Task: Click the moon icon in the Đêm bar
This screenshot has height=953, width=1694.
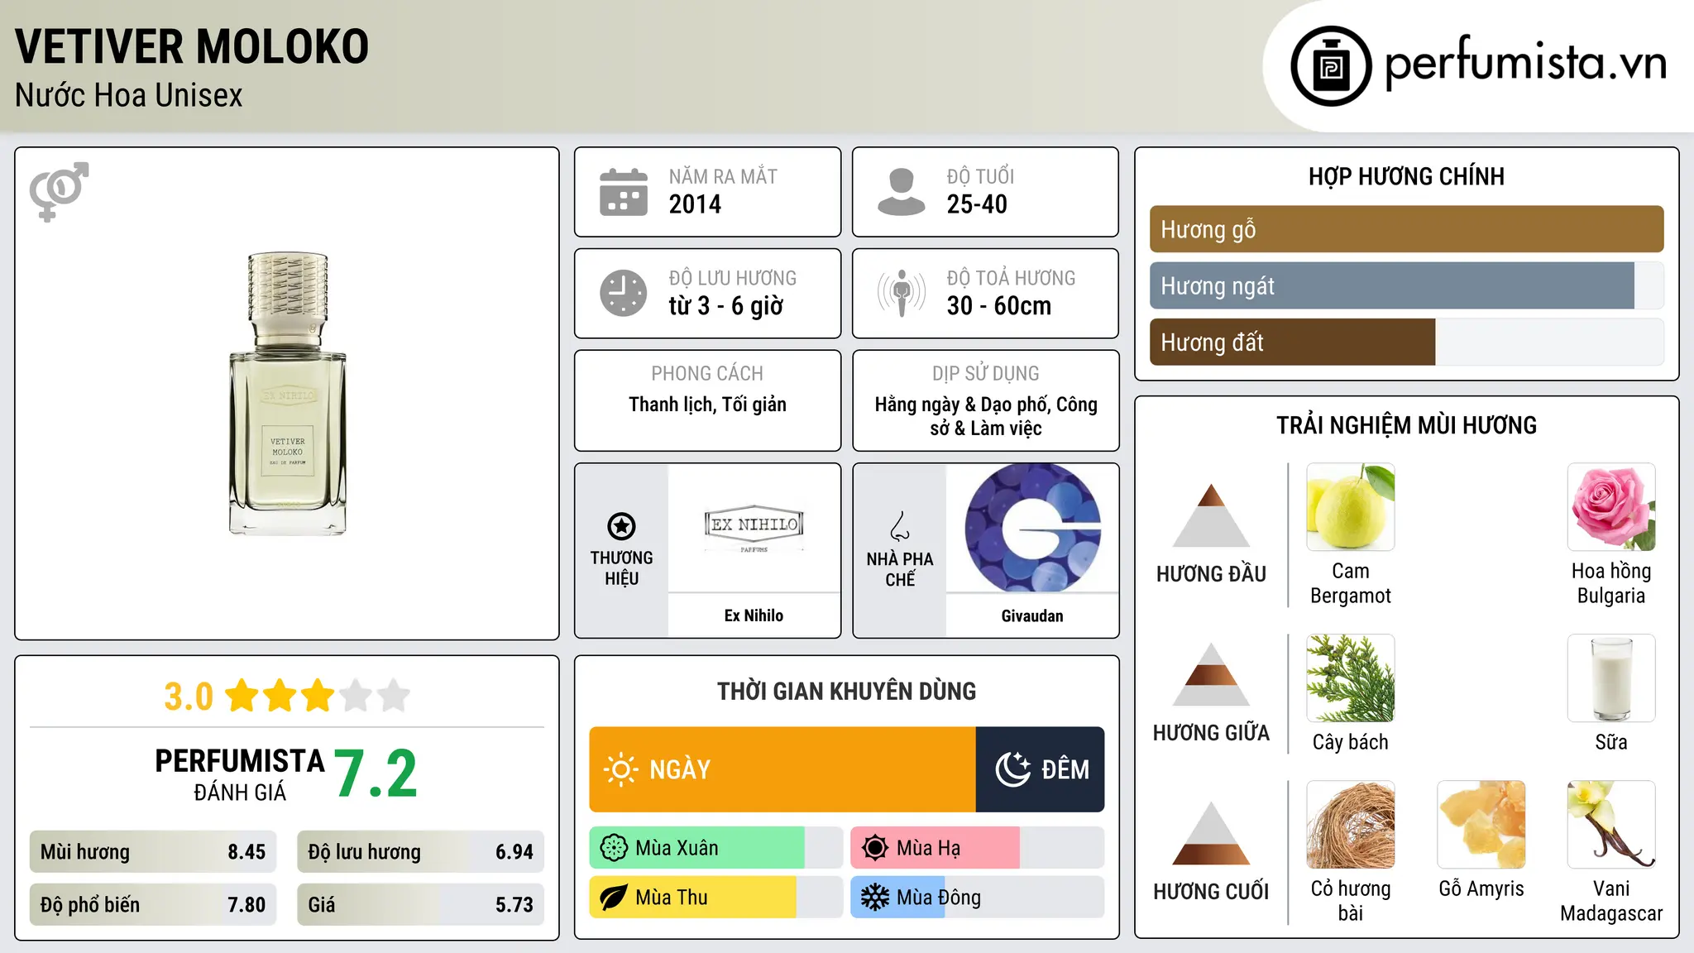Action: (x=1012, y=769)
